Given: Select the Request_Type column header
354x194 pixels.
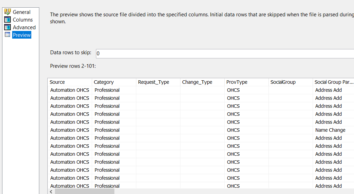Looking at the screenshot, I should 158,82.
